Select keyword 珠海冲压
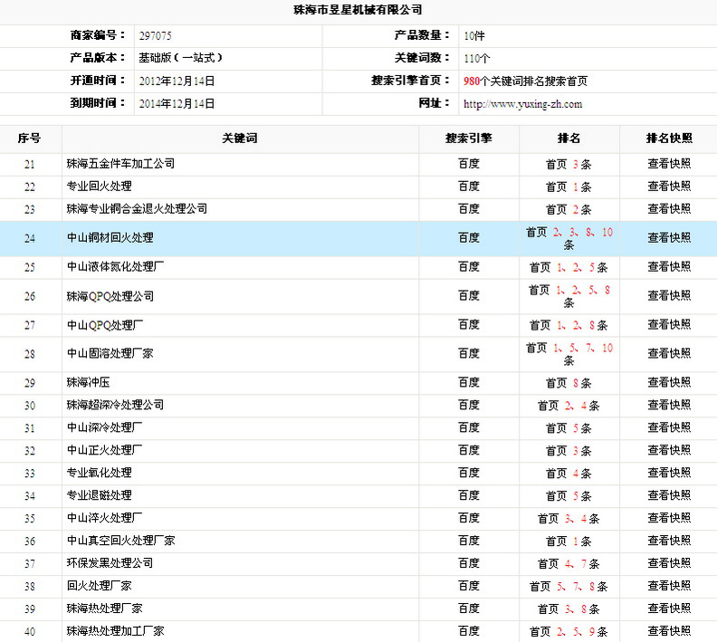The width and height of the screenshot is (717, 642). (x=88, y=382)
